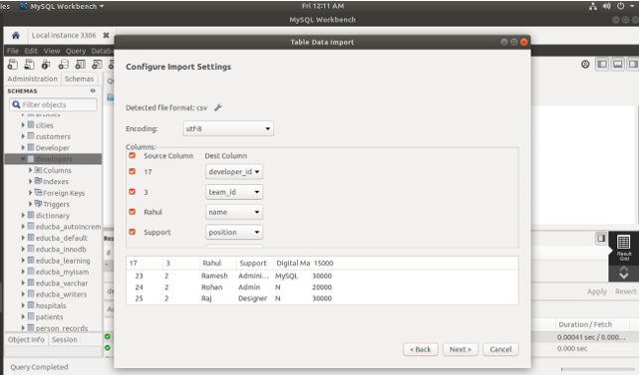The width and height of the screenshot is (640, 375).
Task: Switch to the Object Info tab
Action: pos(26,339)
